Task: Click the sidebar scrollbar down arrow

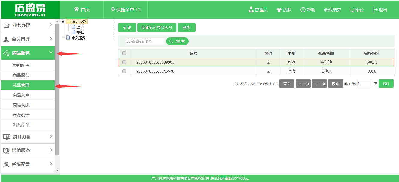Action: tap(57, 170)
